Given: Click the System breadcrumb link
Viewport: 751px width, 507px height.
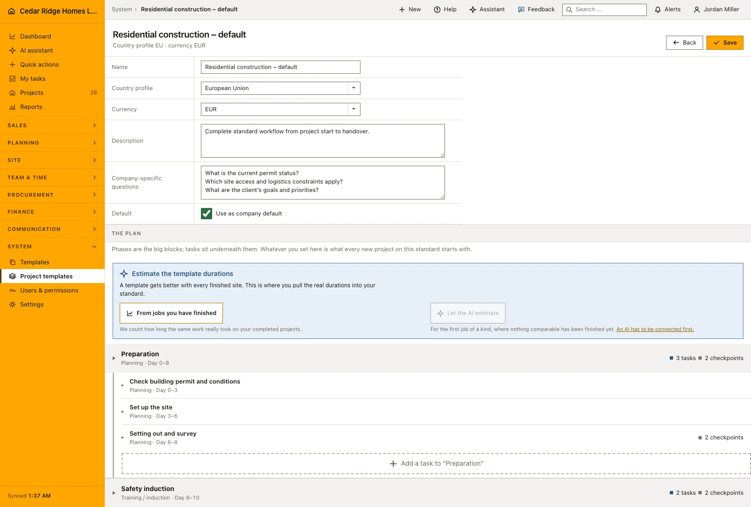Looking at the screenshot, I should click(122, 9).
